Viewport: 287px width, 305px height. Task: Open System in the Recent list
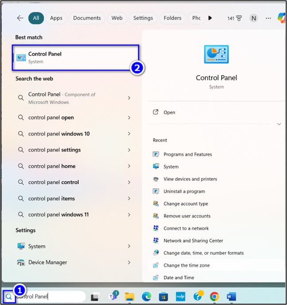(x=166, y=167)
